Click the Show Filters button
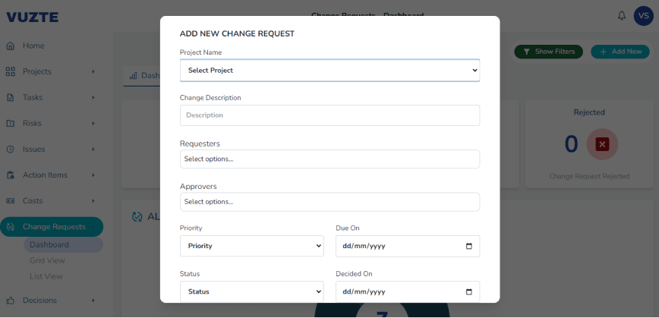This screenshot has height=318, width=659. click(x=548, y=52)
